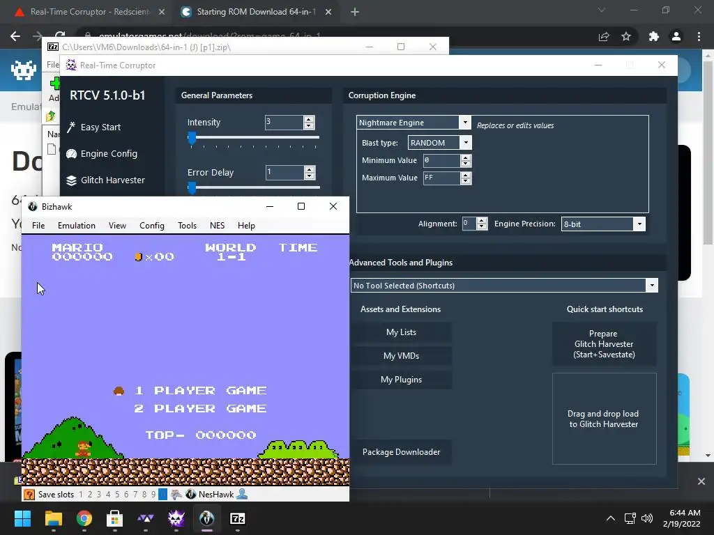The height and width of the screenshot is (535, 714).
Task: Open Microsoft Store from taskbar
Action: click(x=115, y=518)
